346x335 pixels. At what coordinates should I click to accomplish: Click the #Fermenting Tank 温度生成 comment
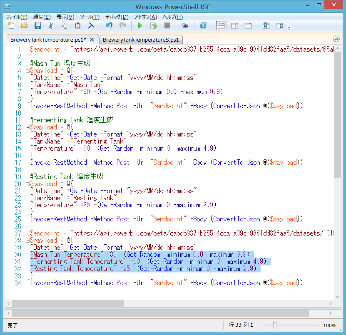pyautogui.click(x=72, y=120)
